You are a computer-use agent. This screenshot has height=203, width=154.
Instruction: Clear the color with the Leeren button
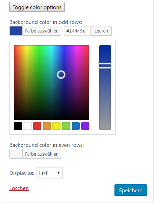[101, 31]
